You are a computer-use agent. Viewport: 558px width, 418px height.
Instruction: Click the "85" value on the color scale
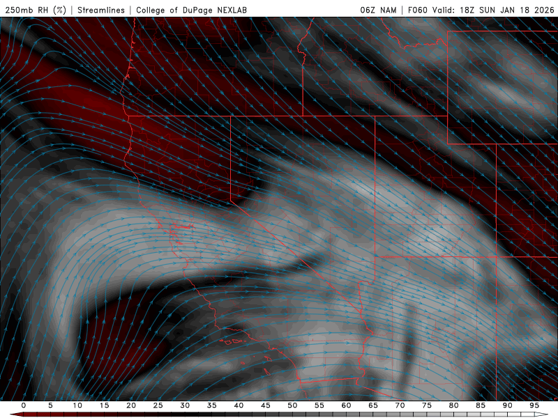481,405
